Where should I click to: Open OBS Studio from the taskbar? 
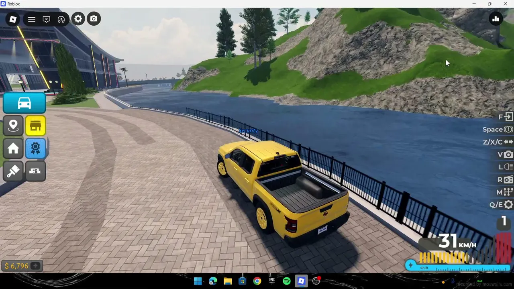pyautogui.click(x=316, y=281)
